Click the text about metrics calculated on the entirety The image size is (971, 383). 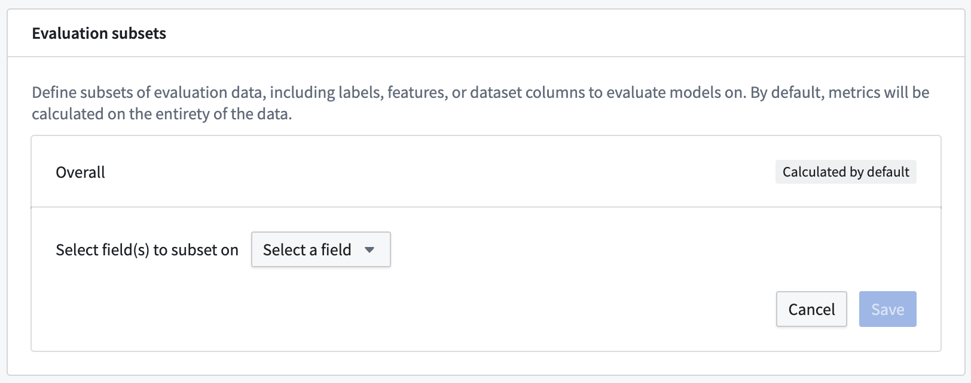162,114
